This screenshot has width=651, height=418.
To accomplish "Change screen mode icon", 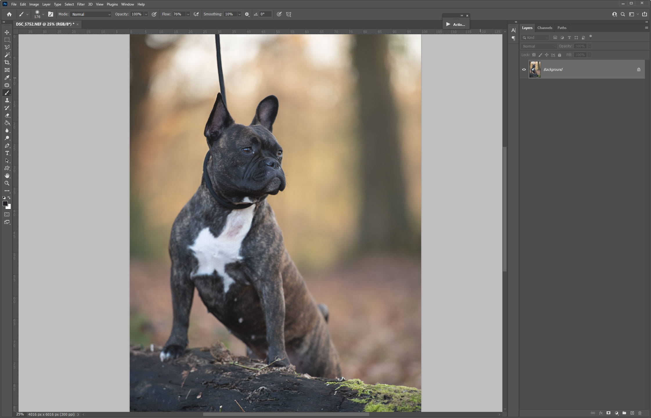I will [7, 222].
